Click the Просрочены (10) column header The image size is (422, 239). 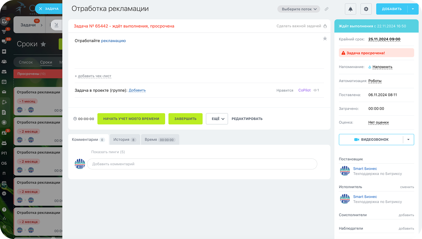coord(38,74)
